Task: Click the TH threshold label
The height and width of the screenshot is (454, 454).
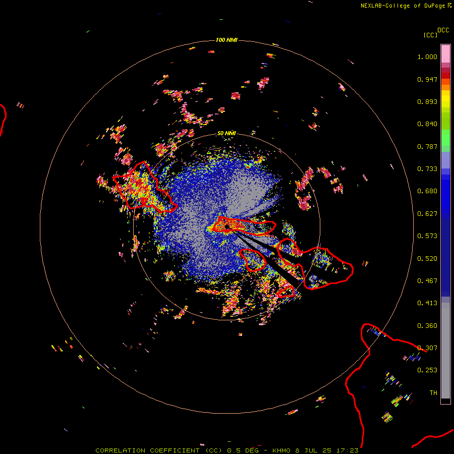Action: coord(433,393)
